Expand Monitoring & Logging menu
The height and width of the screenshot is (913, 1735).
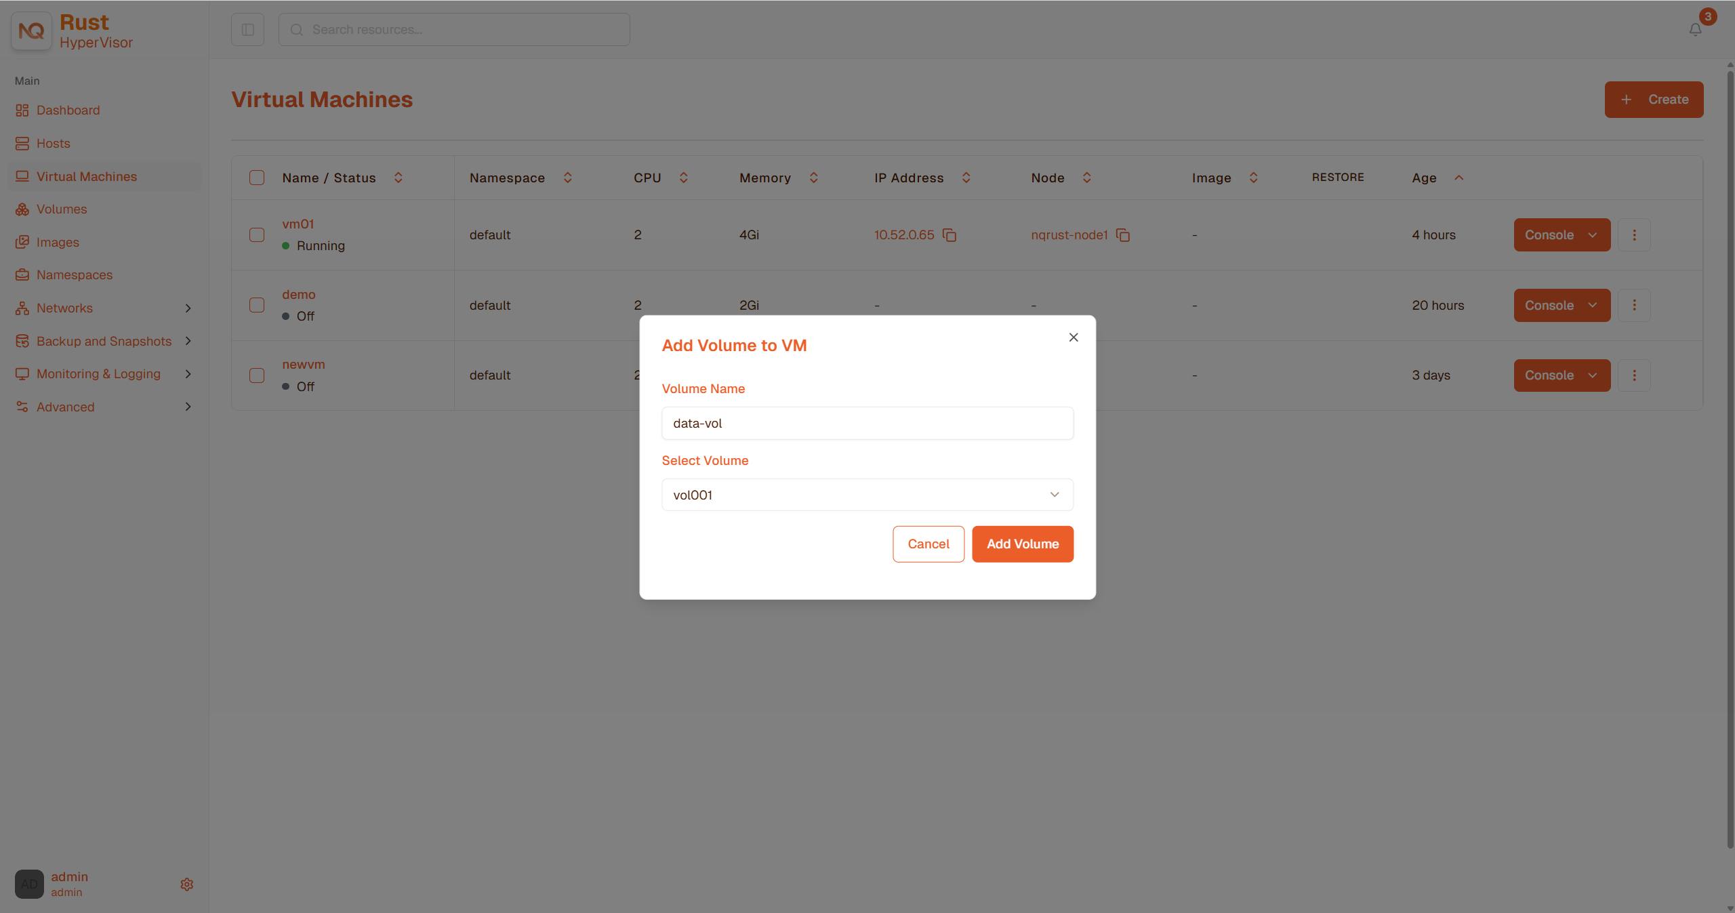click(188, 374)
